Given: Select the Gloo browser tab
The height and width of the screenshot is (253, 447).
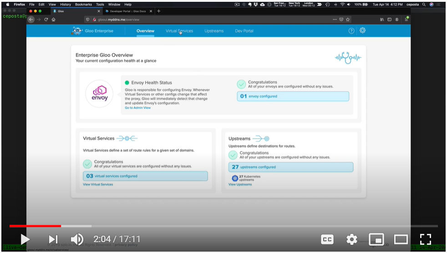Looking at the screenshot, I should pos(76,11).
